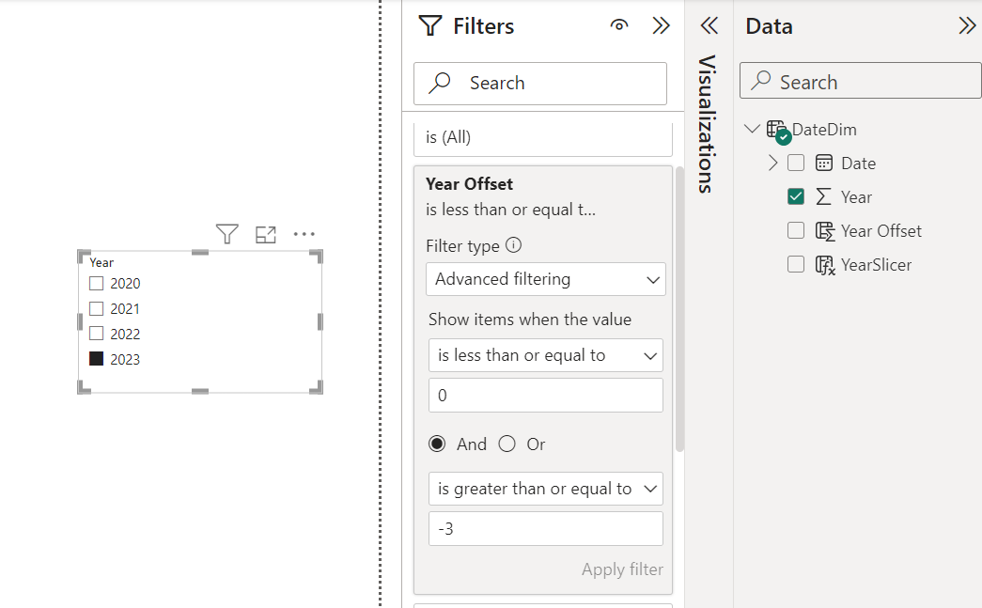The height and width of the screenshot is (608, 982).
Task: Select the Or radio button
Action: tap(507, 444)
